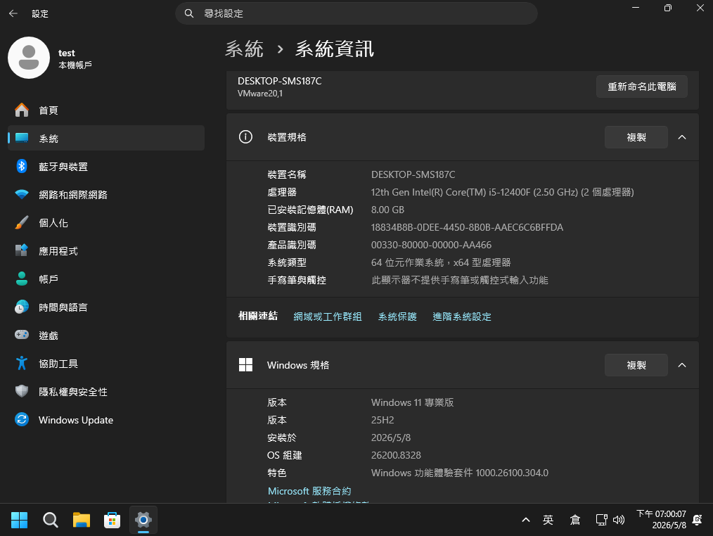Click edition value Windows 11 專業版
The image size is (713, 536).
pyautogui.click(x=413, y=402)
